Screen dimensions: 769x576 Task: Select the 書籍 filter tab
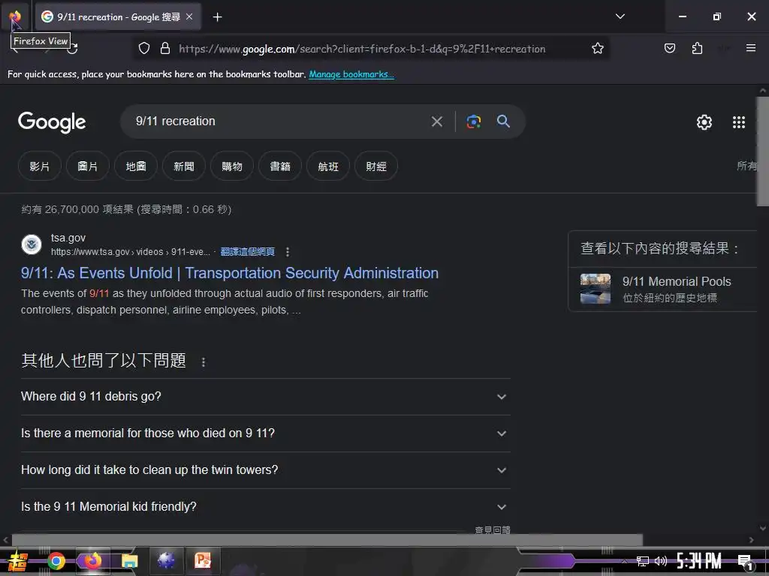point(280,166)
